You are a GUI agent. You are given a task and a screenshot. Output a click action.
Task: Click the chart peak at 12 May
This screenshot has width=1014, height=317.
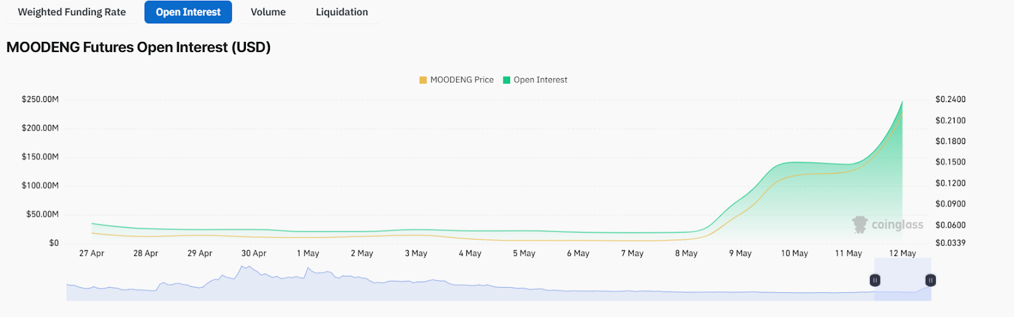tap(902, 101)
